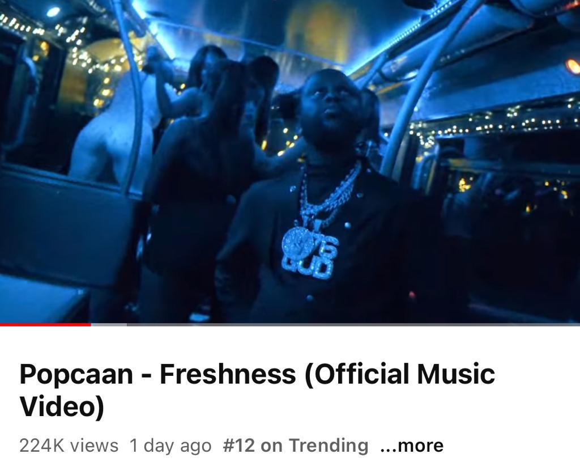The height and width of the screenshot is (475, 580).
Task: Click the word "Video)" on second title line
Action: coord(62,407)
